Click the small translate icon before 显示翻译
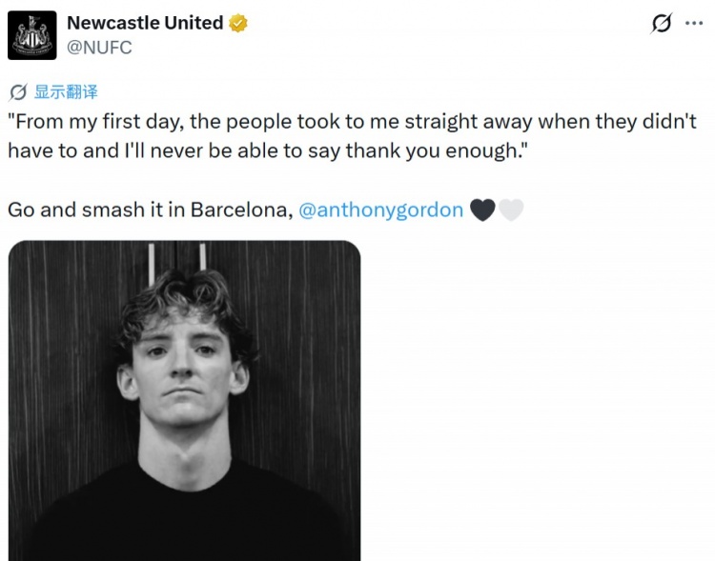 coord(18,92)
